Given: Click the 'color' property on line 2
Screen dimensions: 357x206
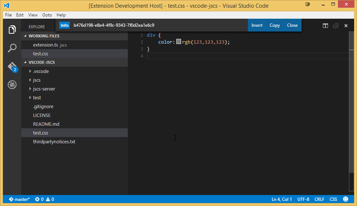Looking at the screenshot, I should 165,42.
